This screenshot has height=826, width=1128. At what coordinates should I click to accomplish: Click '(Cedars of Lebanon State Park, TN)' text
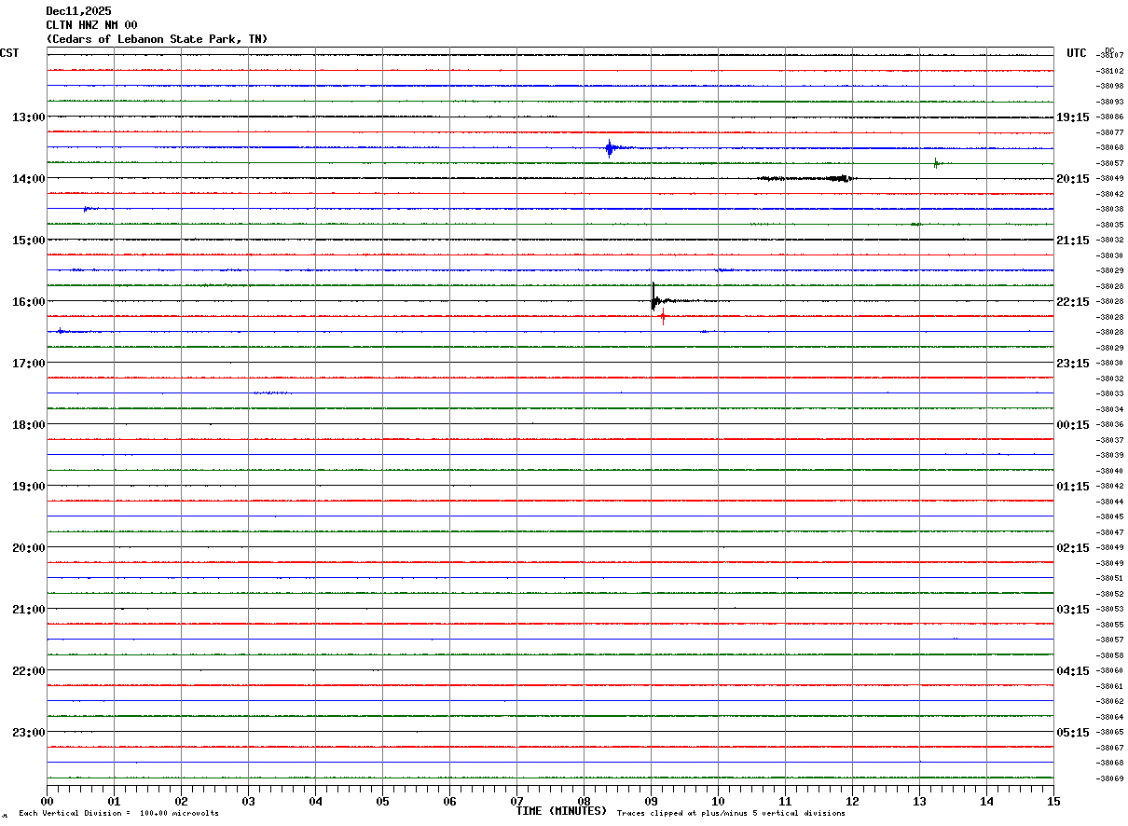click(157, 39)
